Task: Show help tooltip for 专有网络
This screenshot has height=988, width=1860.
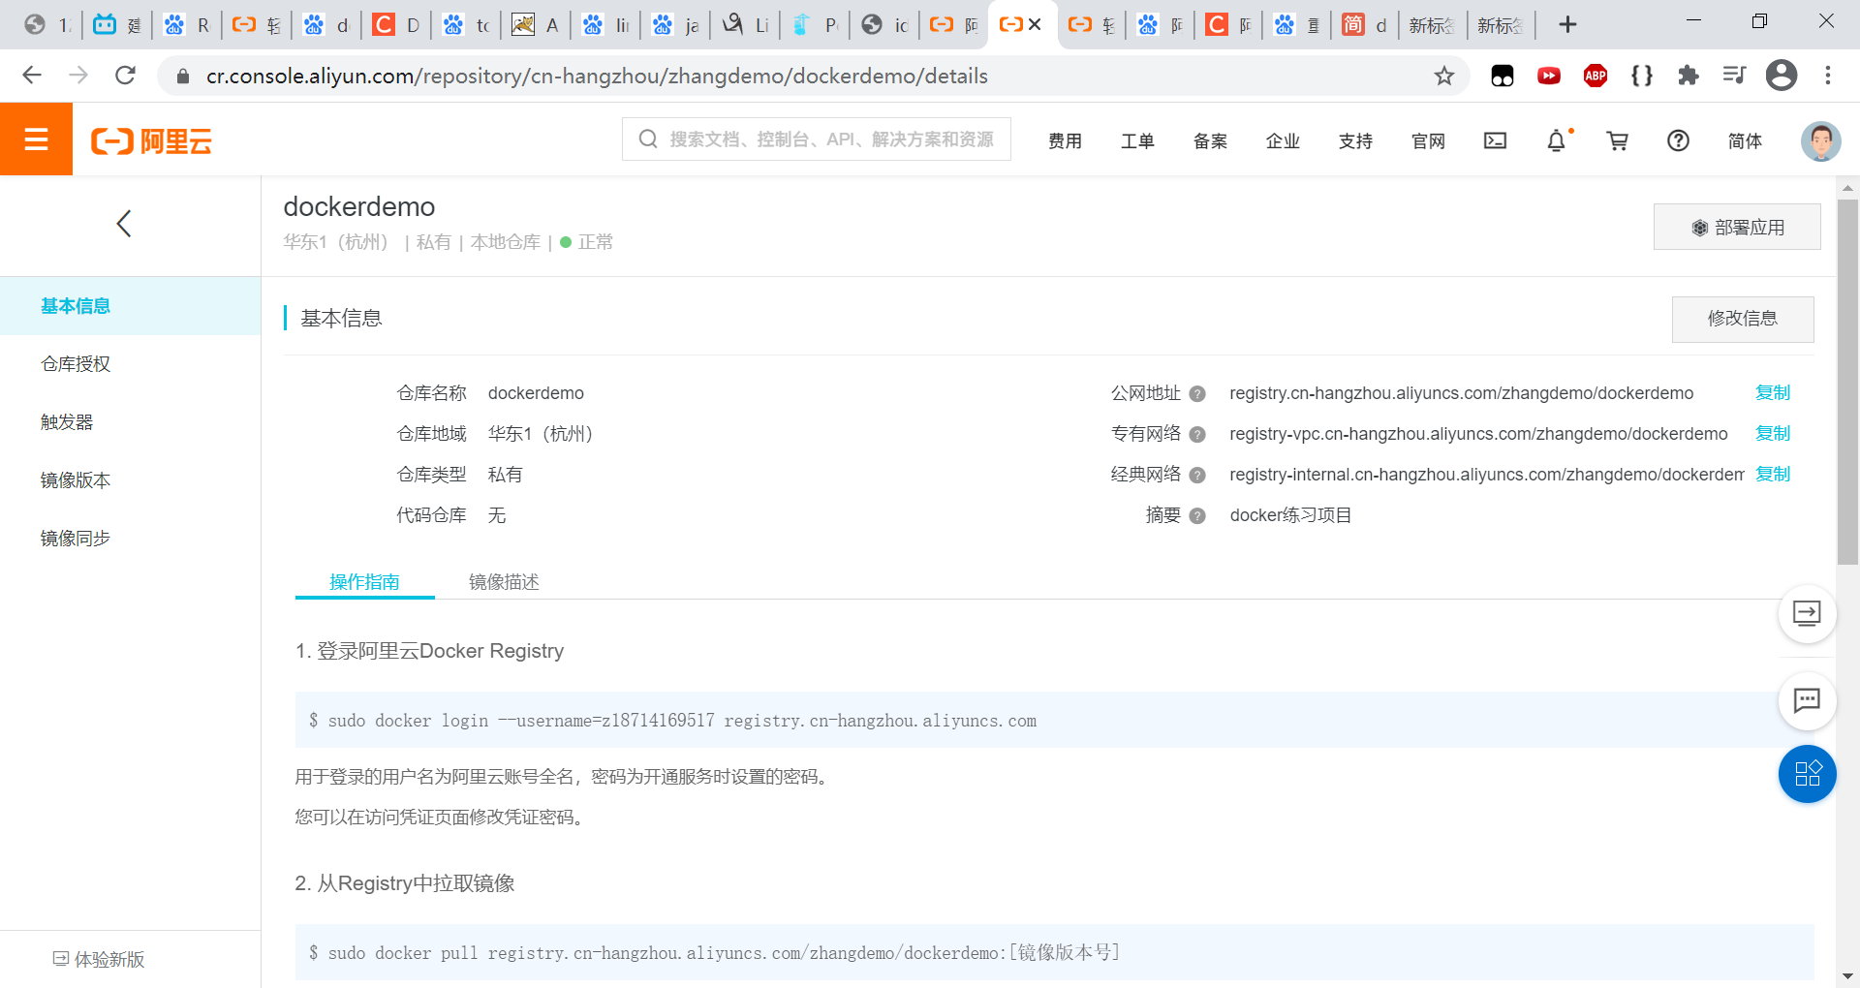Action: coord(1197,435)
